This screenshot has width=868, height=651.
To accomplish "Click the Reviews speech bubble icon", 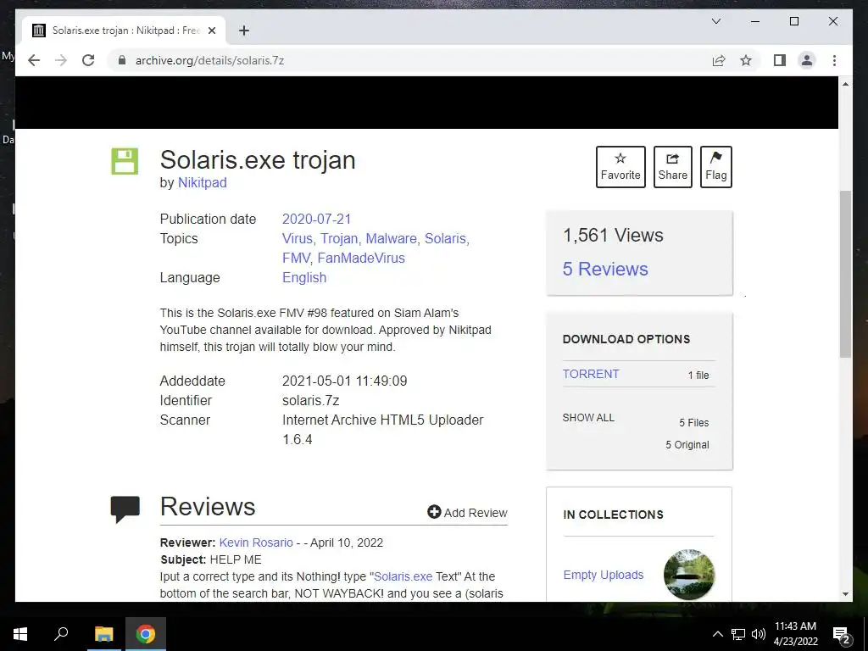I will (125, 509).
